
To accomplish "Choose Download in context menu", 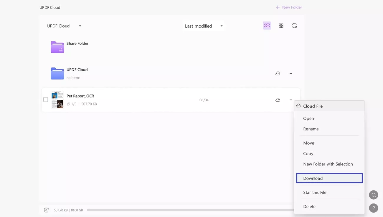I will [x=329, y=178].
